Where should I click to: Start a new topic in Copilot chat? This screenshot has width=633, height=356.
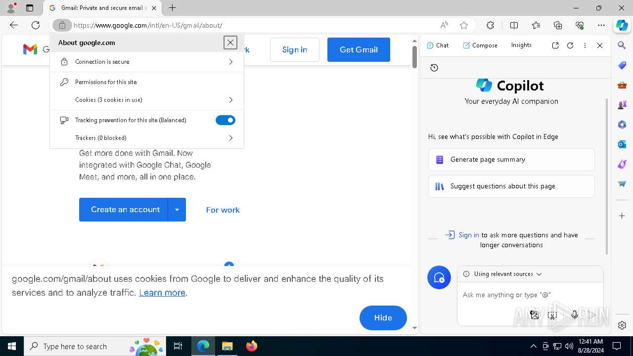[x=439, y=278]
